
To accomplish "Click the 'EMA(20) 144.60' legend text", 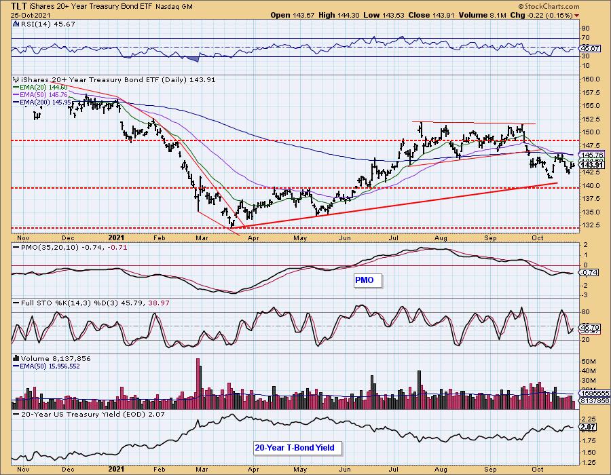I will 43,88.
